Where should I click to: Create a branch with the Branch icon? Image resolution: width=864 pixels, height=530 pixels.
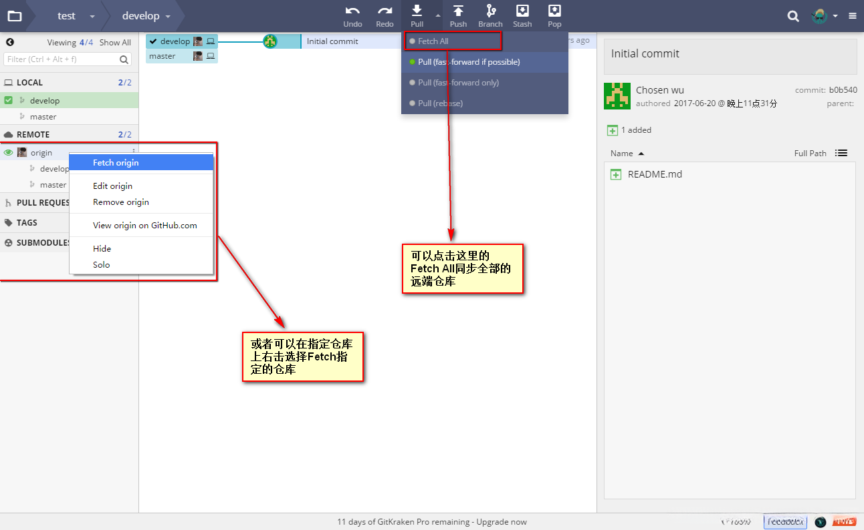click(490, 11)
